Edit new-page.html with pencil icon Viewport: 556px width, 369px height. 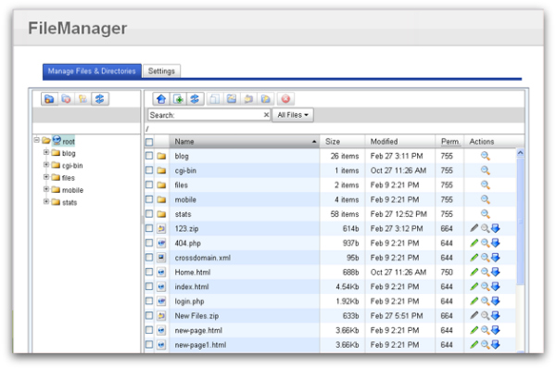pyautogui.click(x=474, y=330)
